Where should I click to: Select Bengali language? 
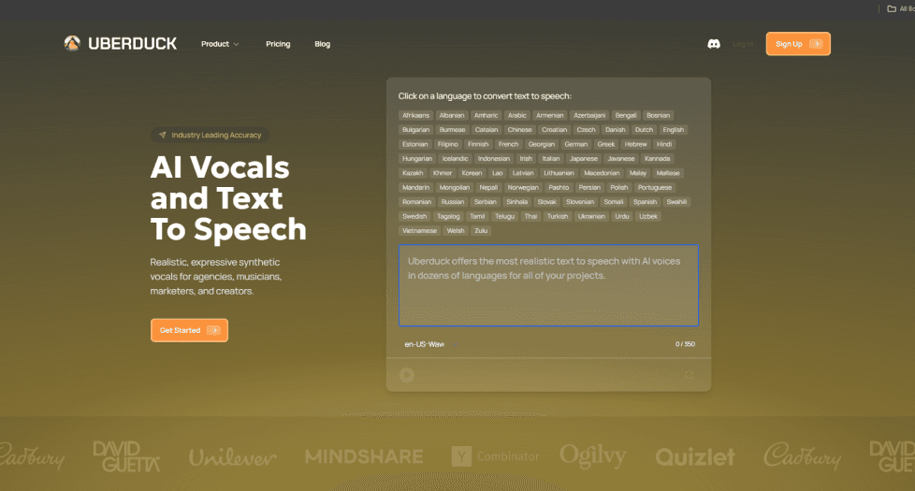[x=626, y=115]
